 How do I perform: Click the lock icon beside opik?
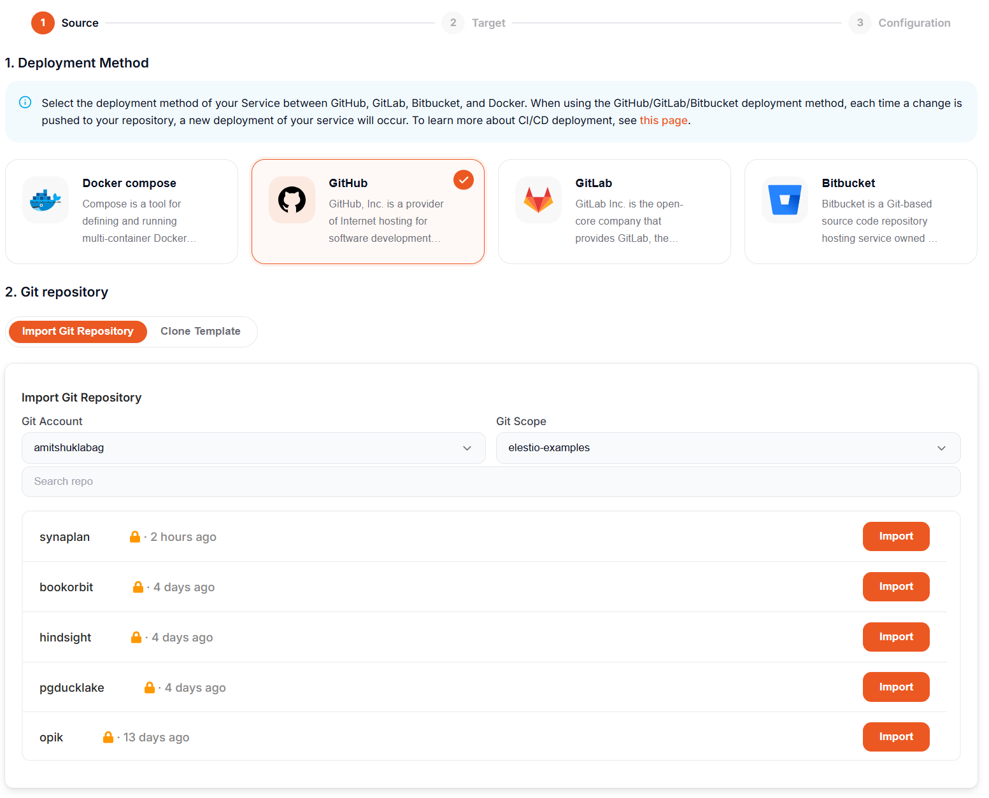click(x=108, y=738)
